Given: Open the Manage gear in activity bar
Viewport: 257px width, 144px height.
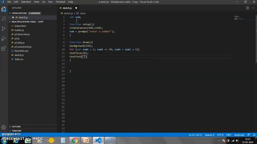Looking at the screenshot, I should pos(4,127).
